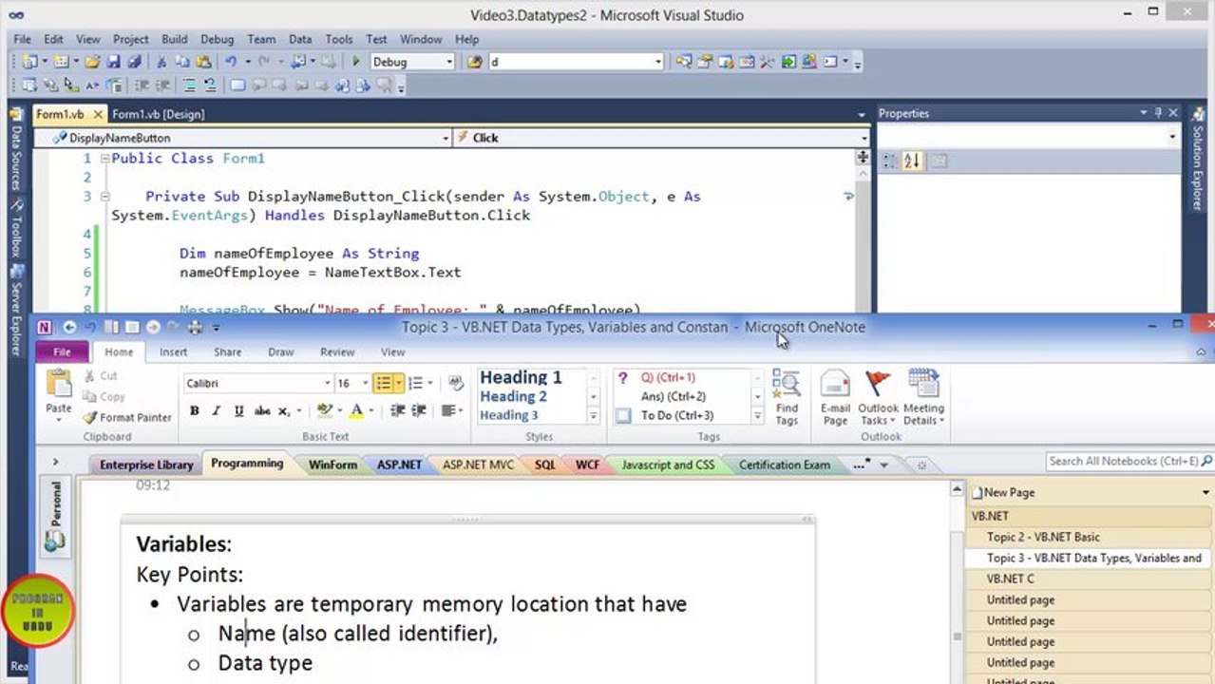
Task: Click Open File folder icon in Visual Studio
Action: pyautogui.click(x=92, y=62)
